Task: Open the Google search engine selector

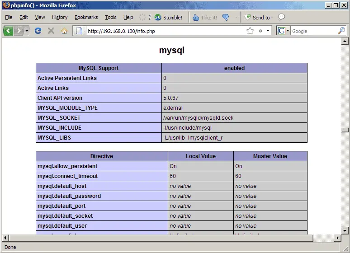Action: [283, 31]
